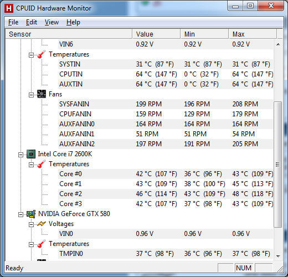Image resolution: width=288 pixels, height=277 pixels.
Task: Click the CPUID Hardware Monitor title bar icon
Action: point(9,8)
